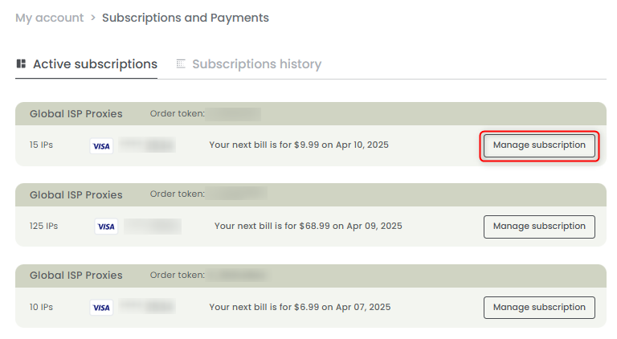Screen dimensions: 617x339
Task: Open the Subscriptions history tab
Action: pyautogui.click(x=256, y=64)
